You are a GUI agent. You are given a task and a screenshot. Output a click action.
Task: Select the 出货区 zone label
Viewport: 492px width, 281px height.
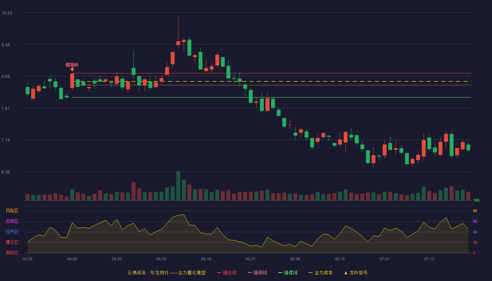click(x=12, y=221)
